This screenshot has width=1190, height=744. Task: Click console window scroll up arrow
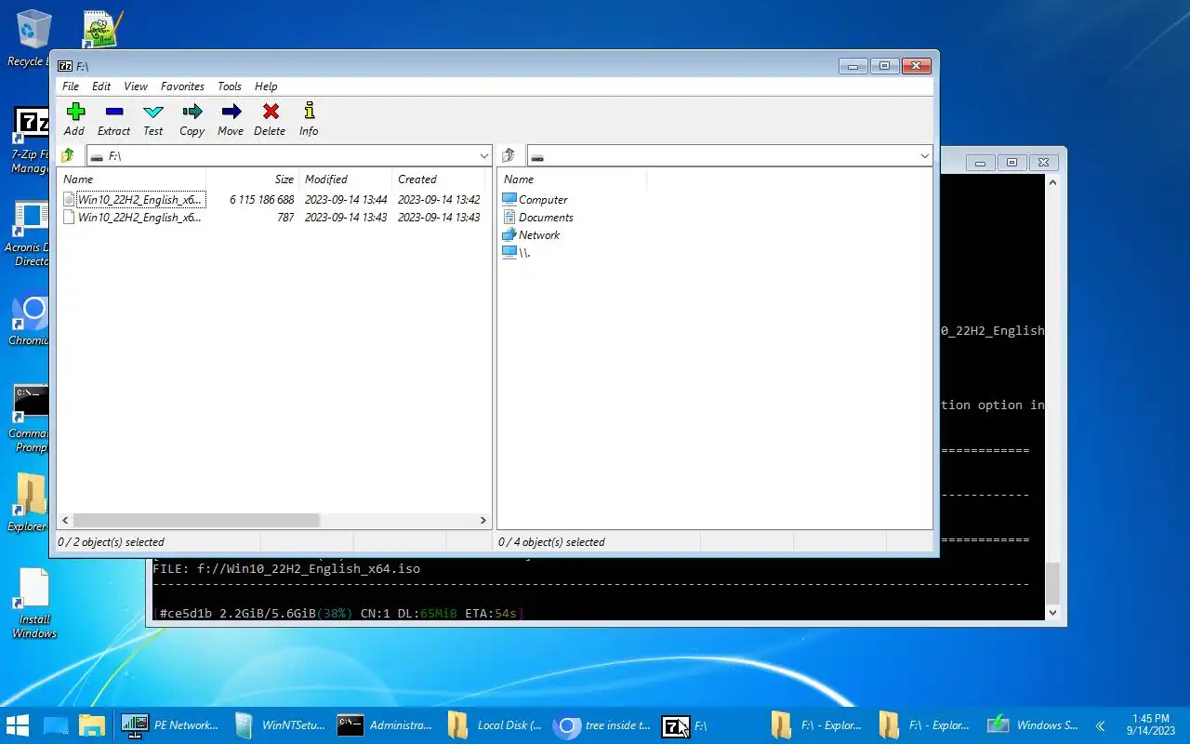click(1052, 182)
